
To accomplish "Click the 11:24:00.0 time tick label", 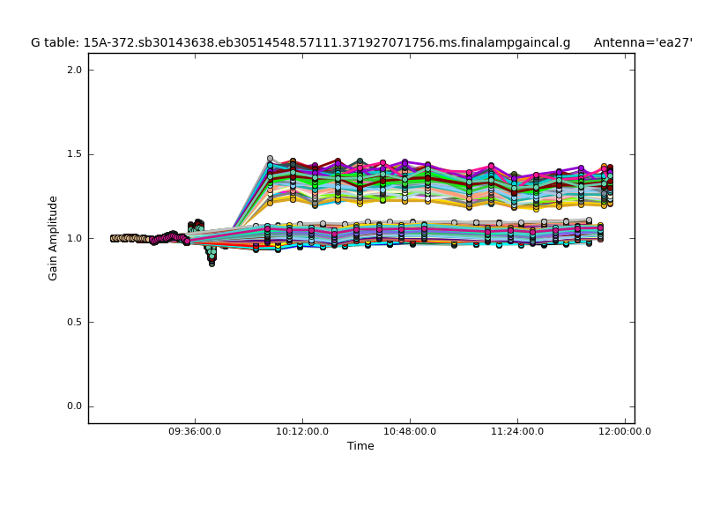I will coord(517,432).
